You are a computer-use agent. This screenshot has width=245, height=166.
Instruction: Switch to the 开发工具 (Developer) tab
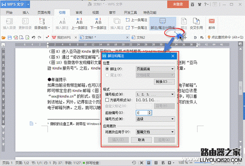tap(130, 12)
